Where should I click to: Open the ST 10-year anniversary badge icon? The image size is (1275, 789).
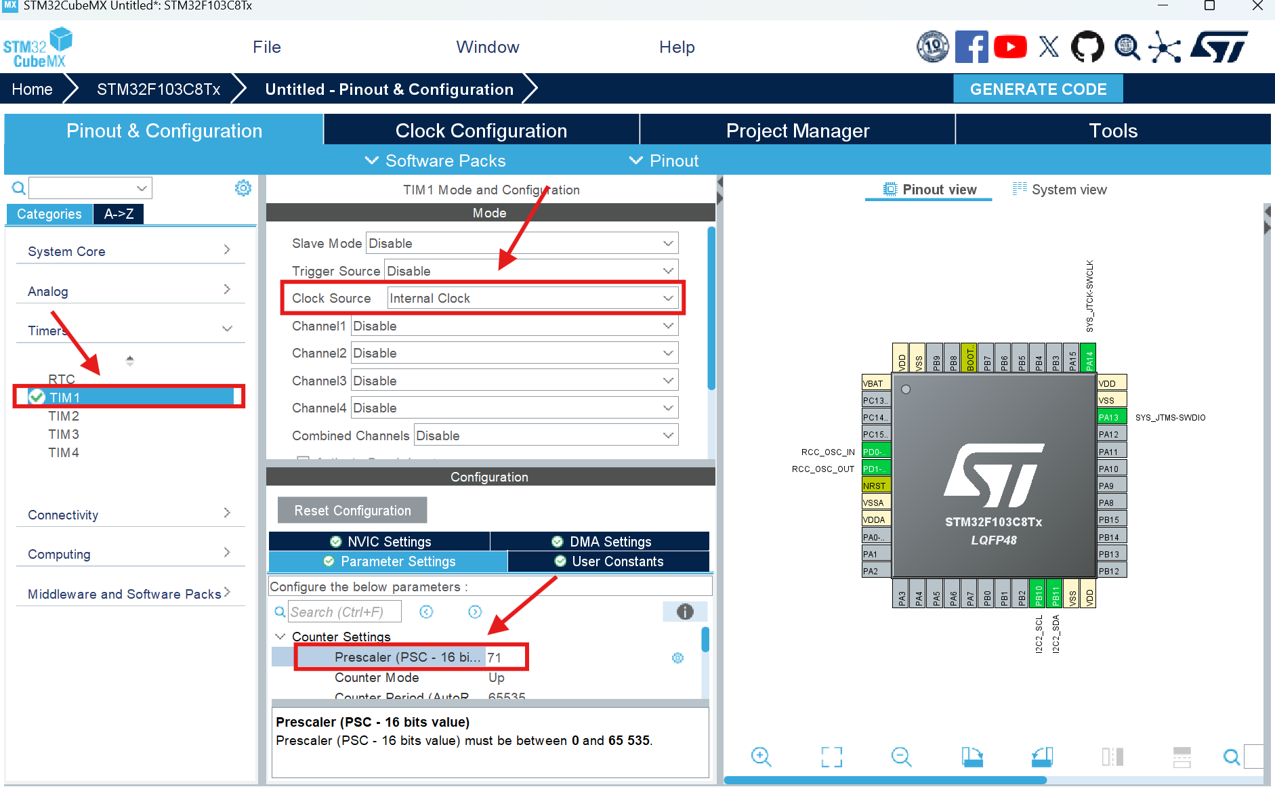[933, 47]
